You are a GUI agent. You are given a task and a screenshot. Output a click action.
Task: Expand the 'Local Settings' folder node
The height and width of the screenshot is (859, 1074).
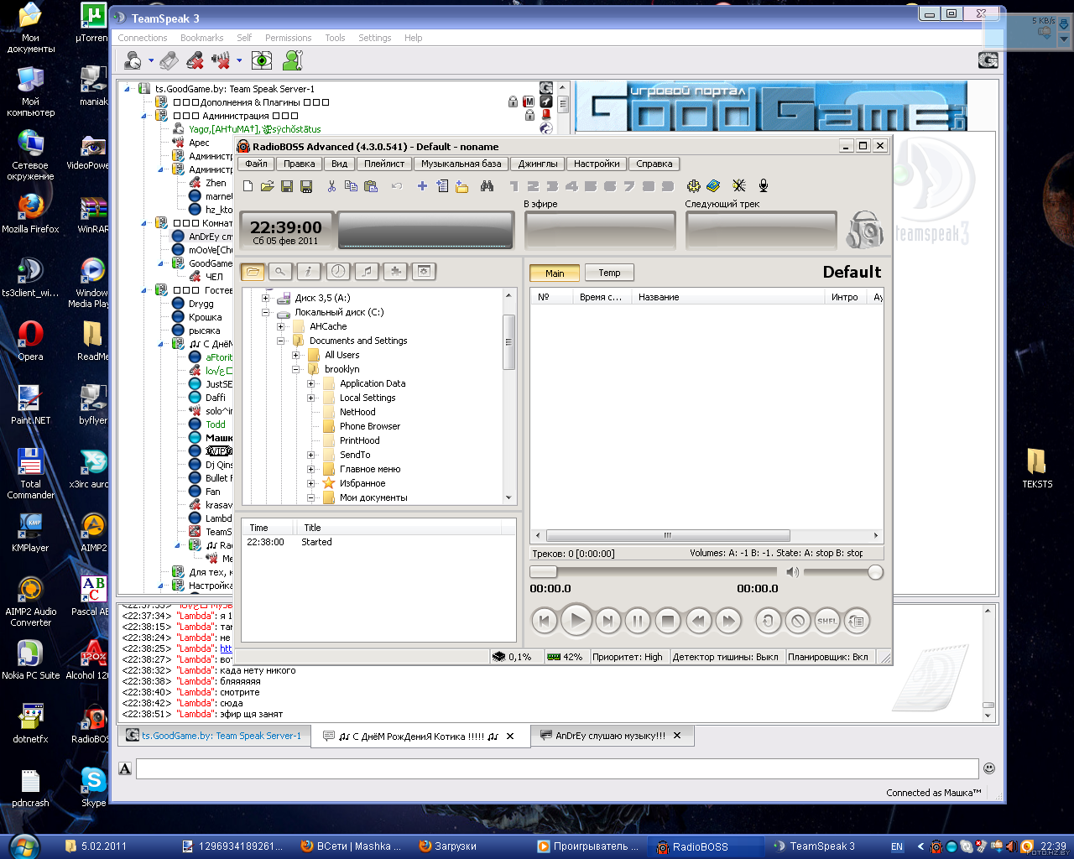point(310,398)
